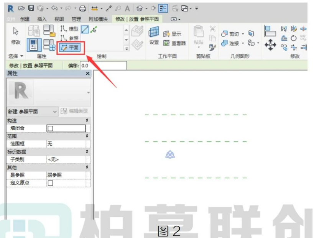The image size is (314, 238).
Task: Collapse the Other properties group
Action: click(87, 167)
